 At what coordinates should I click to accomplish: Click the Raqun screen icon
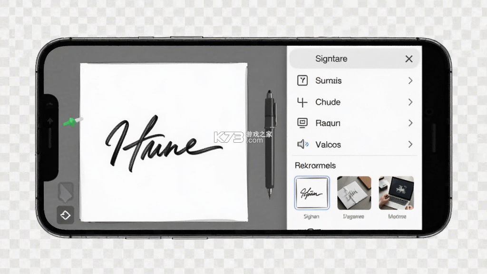302,123
